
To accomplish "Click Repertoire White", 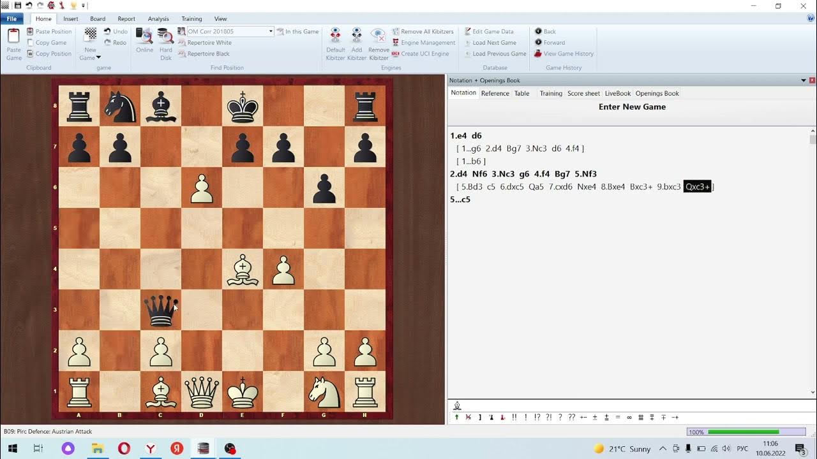I will tap(204, 43).
